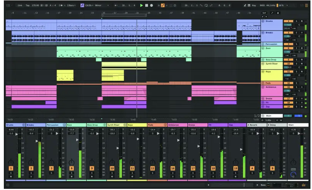Viewport: 312px width, 190px height.
Task: Expand the Zap track
Action: coord(263,106)
